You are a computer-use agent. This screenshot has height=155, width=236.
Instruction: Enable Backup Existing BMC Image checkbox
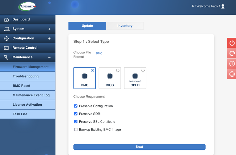point(76,129)
